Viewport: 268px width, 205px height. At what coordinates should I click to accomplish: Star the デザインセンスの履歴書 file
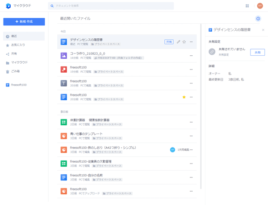(x=184, y=42)
